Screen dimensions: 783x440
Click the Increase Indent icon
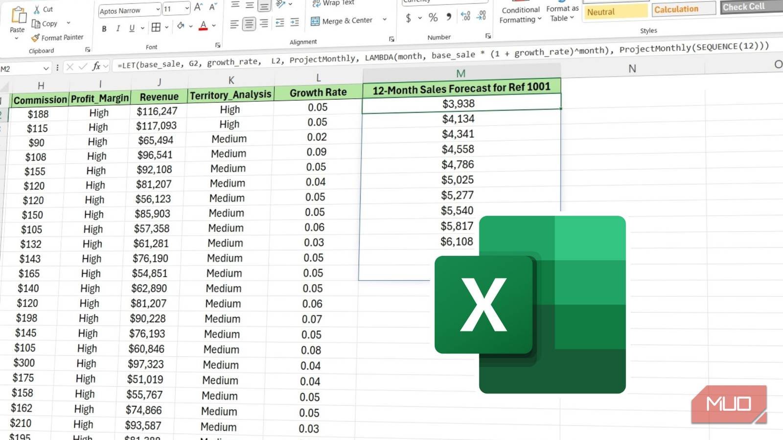pyautogui.click(x=295, y=22)
